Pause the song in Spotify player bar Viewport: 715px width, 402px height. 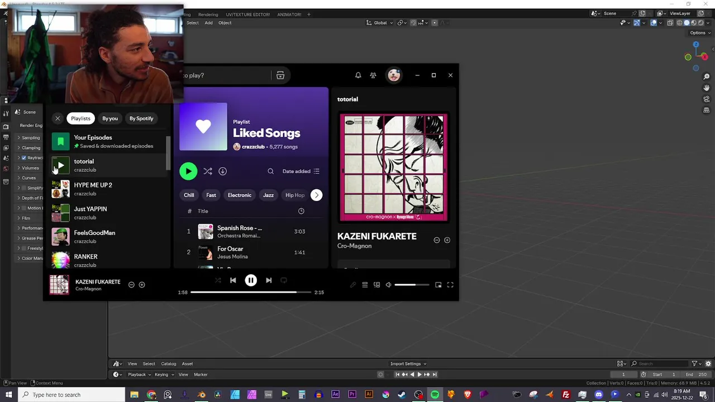251,280
